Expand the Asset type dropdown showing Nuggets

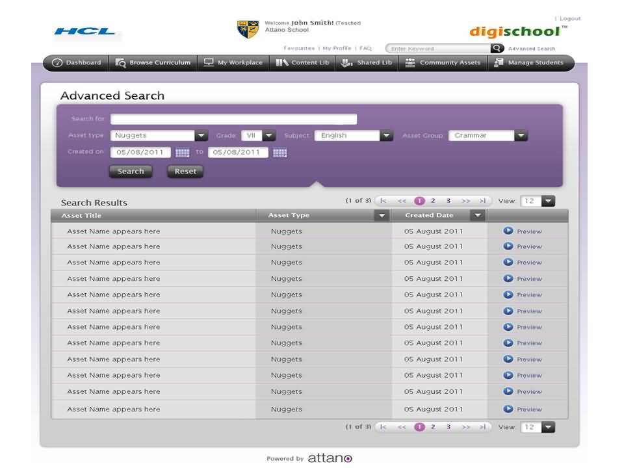[201, 136]
